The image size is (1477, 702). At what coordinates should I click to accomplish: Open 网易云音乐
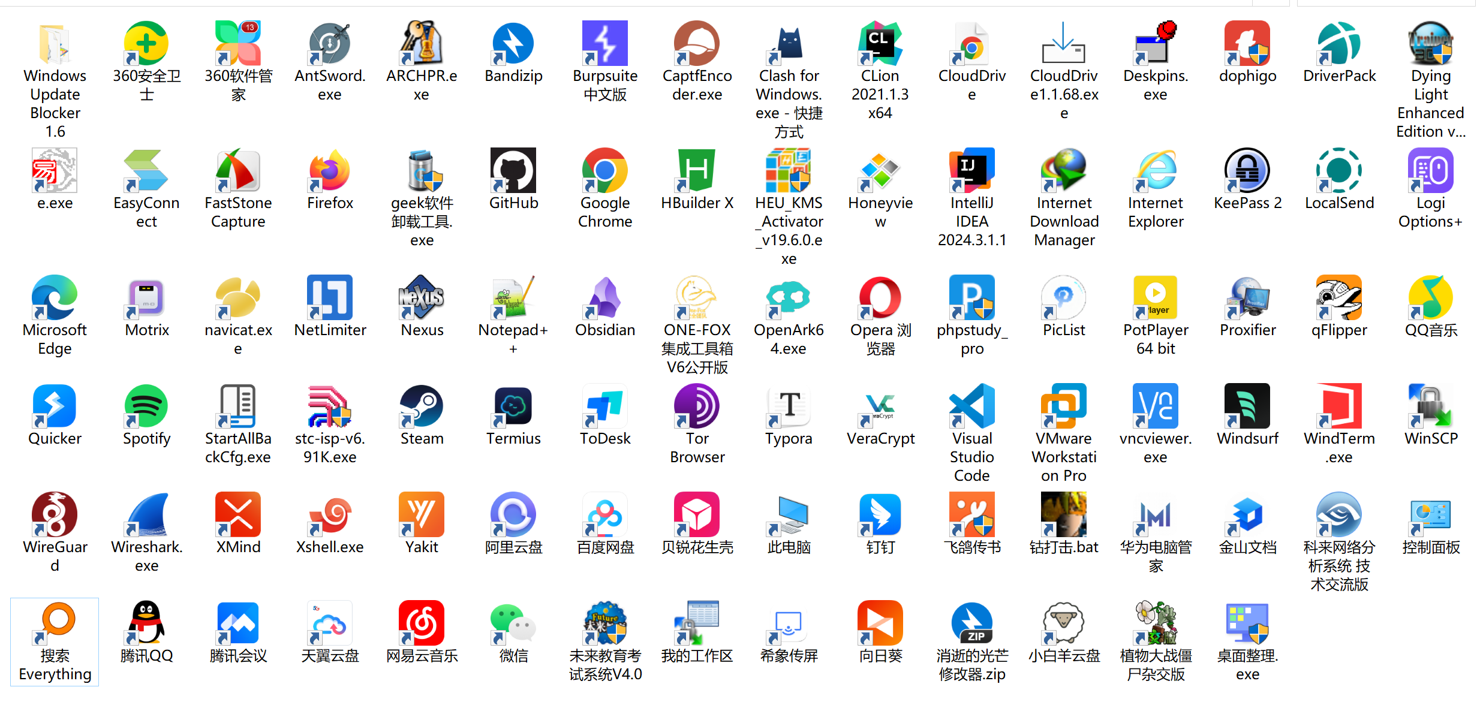click(422, 623)
